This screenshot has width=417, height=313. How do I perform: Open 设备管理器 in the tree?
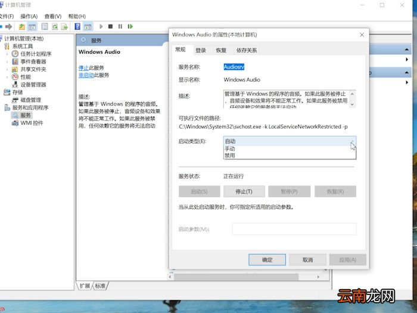coord(33,85)
